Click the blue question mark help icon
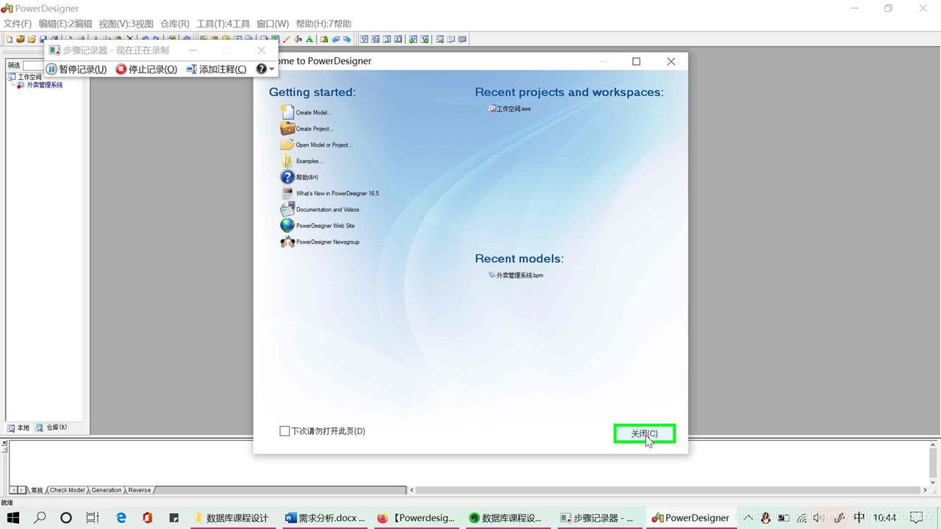The image size is (941, 529). [287, 177]
